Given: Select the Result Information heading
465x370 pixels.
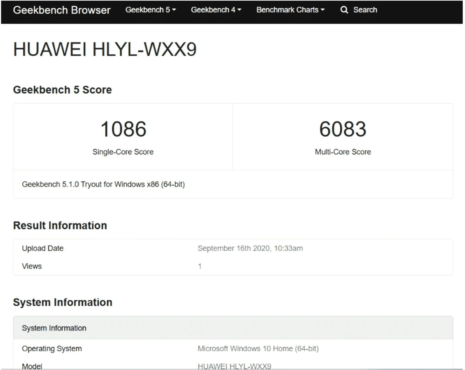Looking at the screenshot, I should [60, 225].
